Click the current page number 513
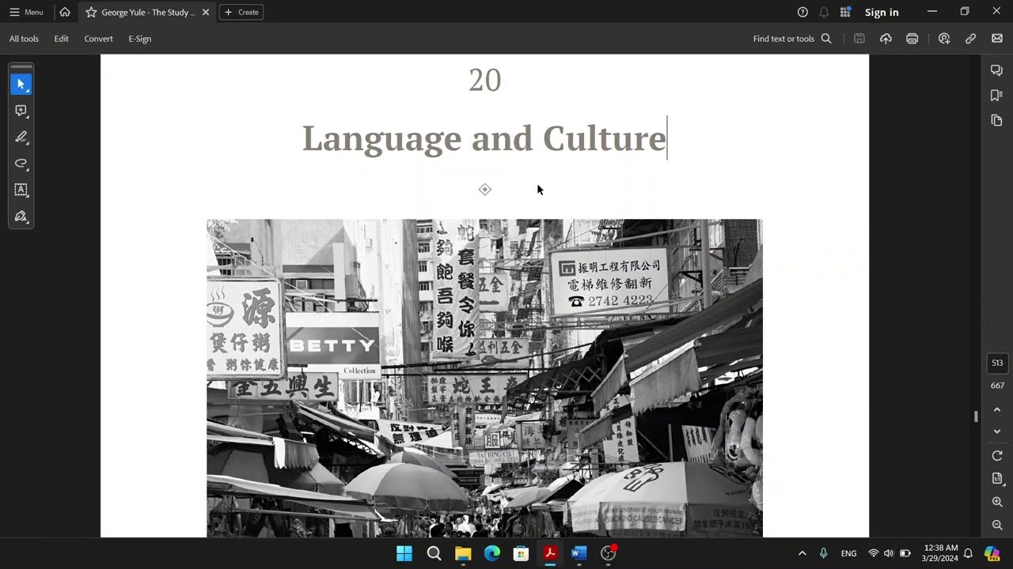This screenshot has height=569, width=1013. pyautogui.click(x=997, y=363)
